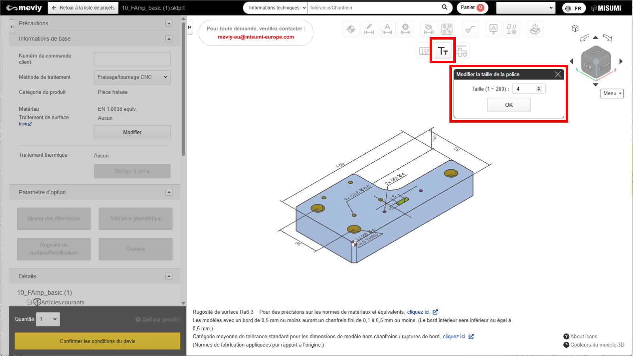Click the search magnifier icon
The image size is (633, 356).
[445, 8]
